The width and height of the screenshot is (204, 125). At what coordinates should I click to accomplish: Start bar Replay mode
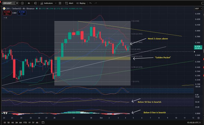[81, 3]
